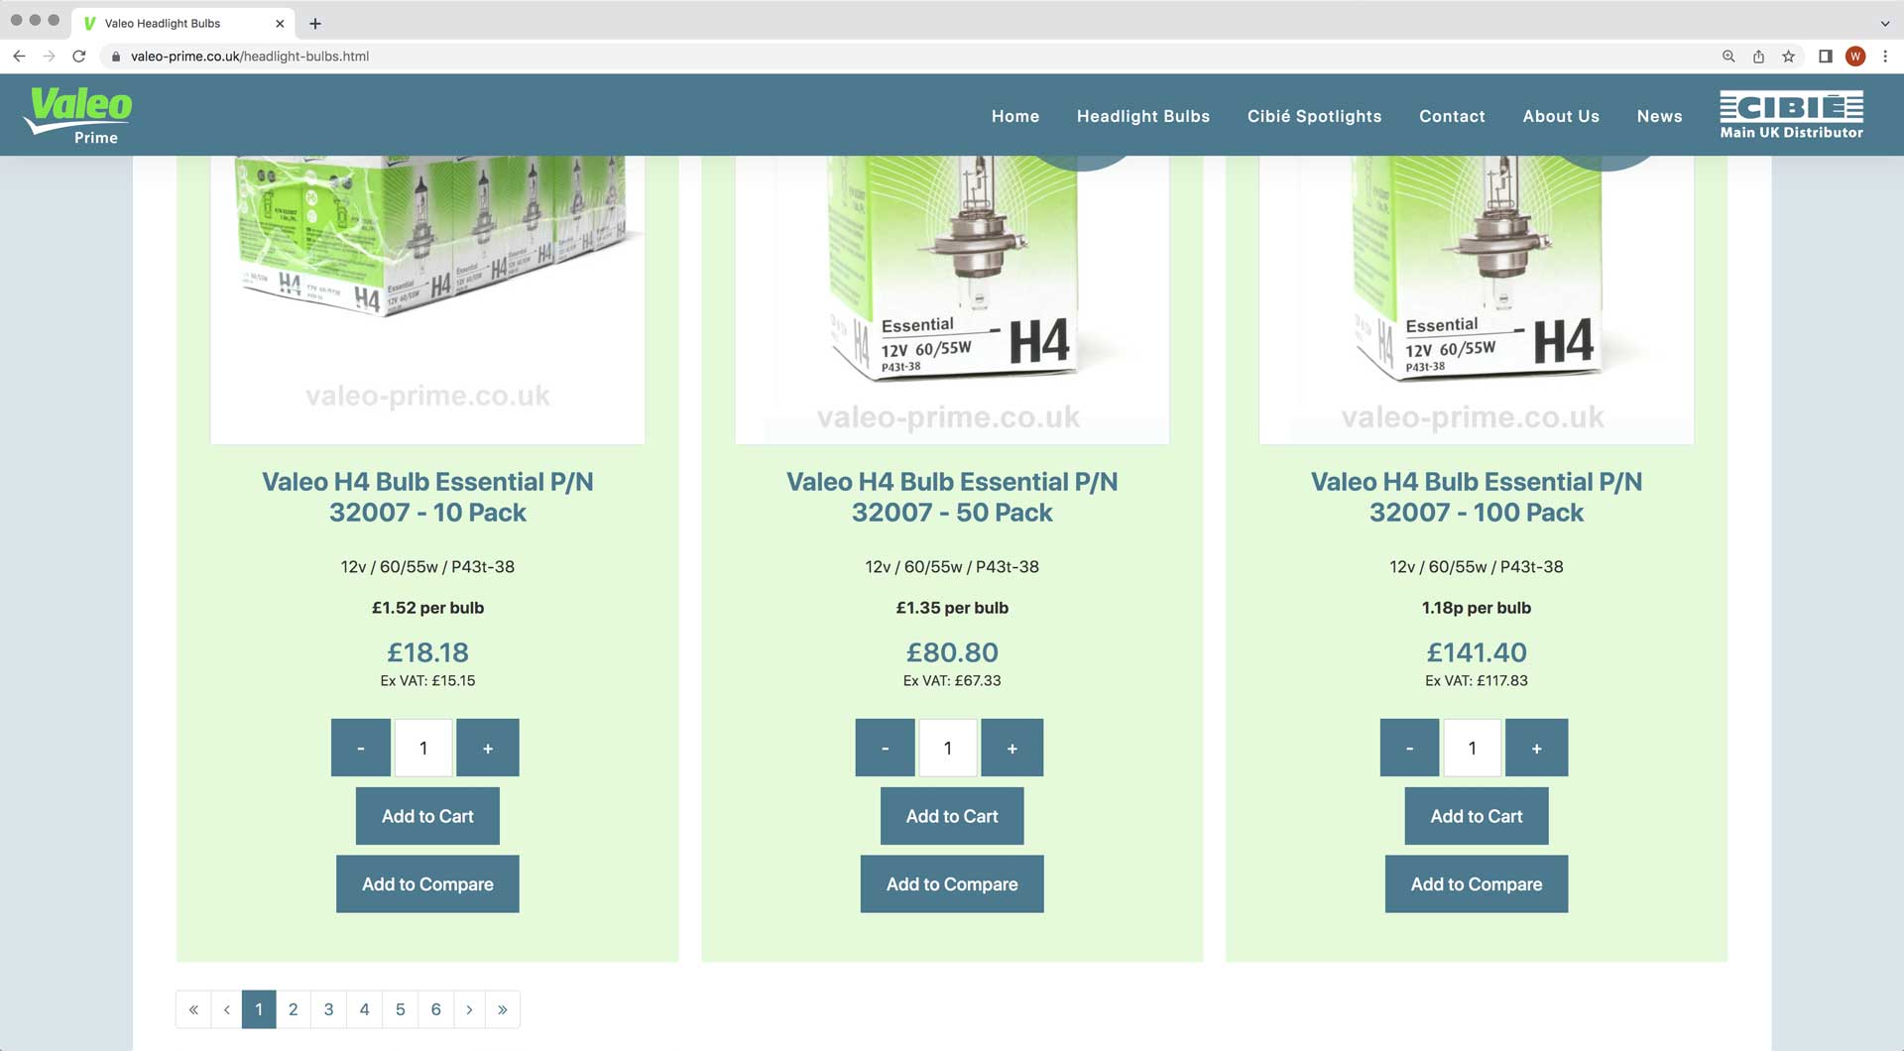1904x1051 pixels.
Task: Go to previous page in pagination
Action: click(227, 1009)
